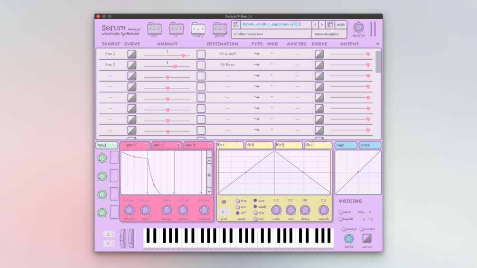Enable portamento scaled option
The width and height of the screenshot is (477, 268).
pos(361,229)
